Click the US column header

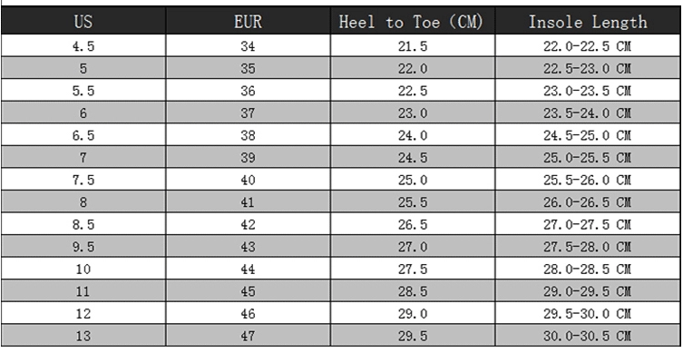coord(83,21)
